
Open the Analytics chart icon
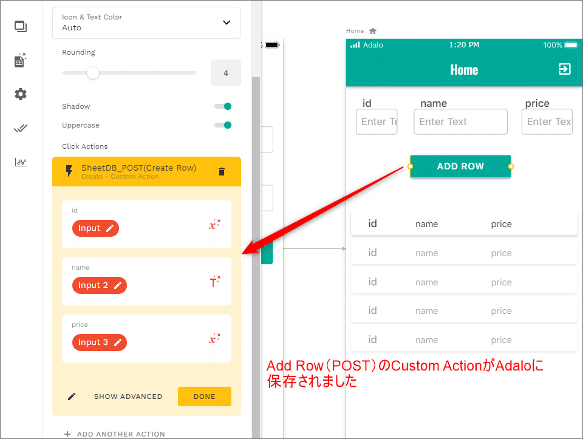pyautogui.click(x=21, y=162)
